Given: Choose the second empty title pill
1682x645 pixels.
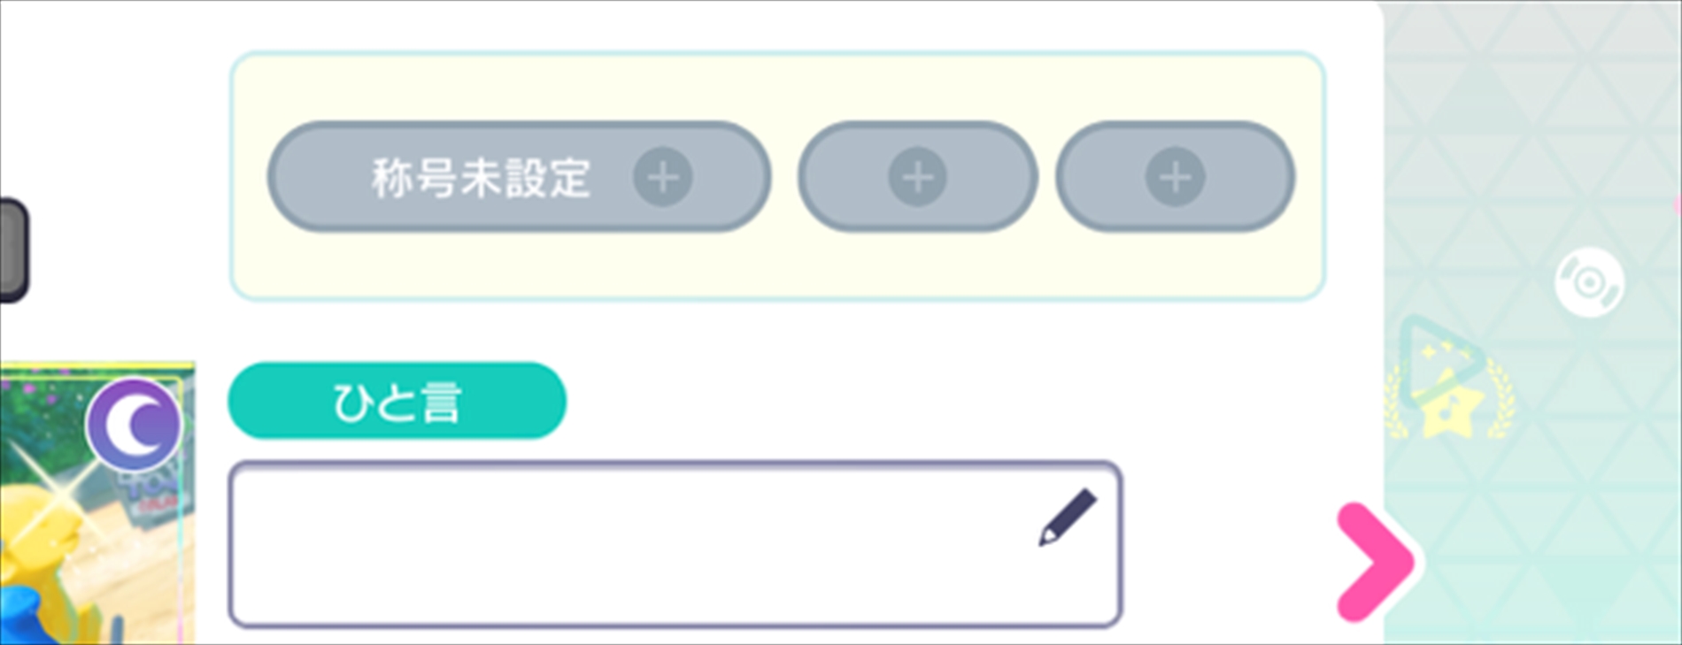Looking at the screenshot, I should tap(918, 177).
